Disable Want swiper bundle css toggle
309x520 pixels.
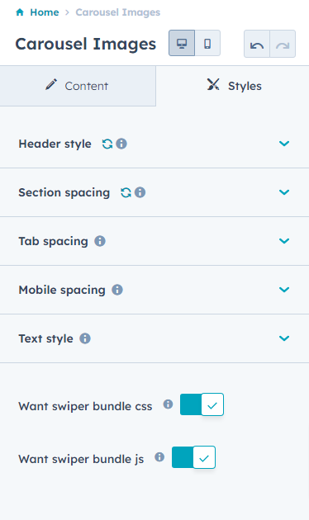click(x=202, y=404)
